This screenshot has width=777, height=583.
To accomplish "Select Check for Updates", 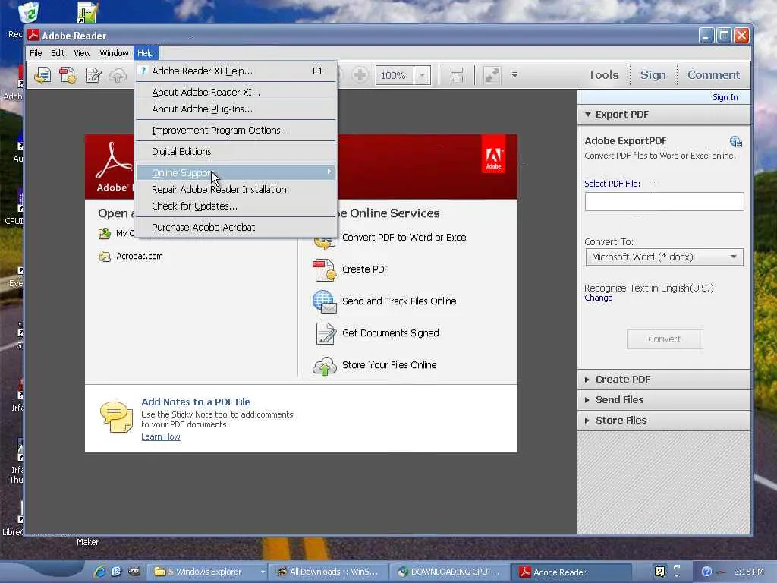I will (237, 206).
